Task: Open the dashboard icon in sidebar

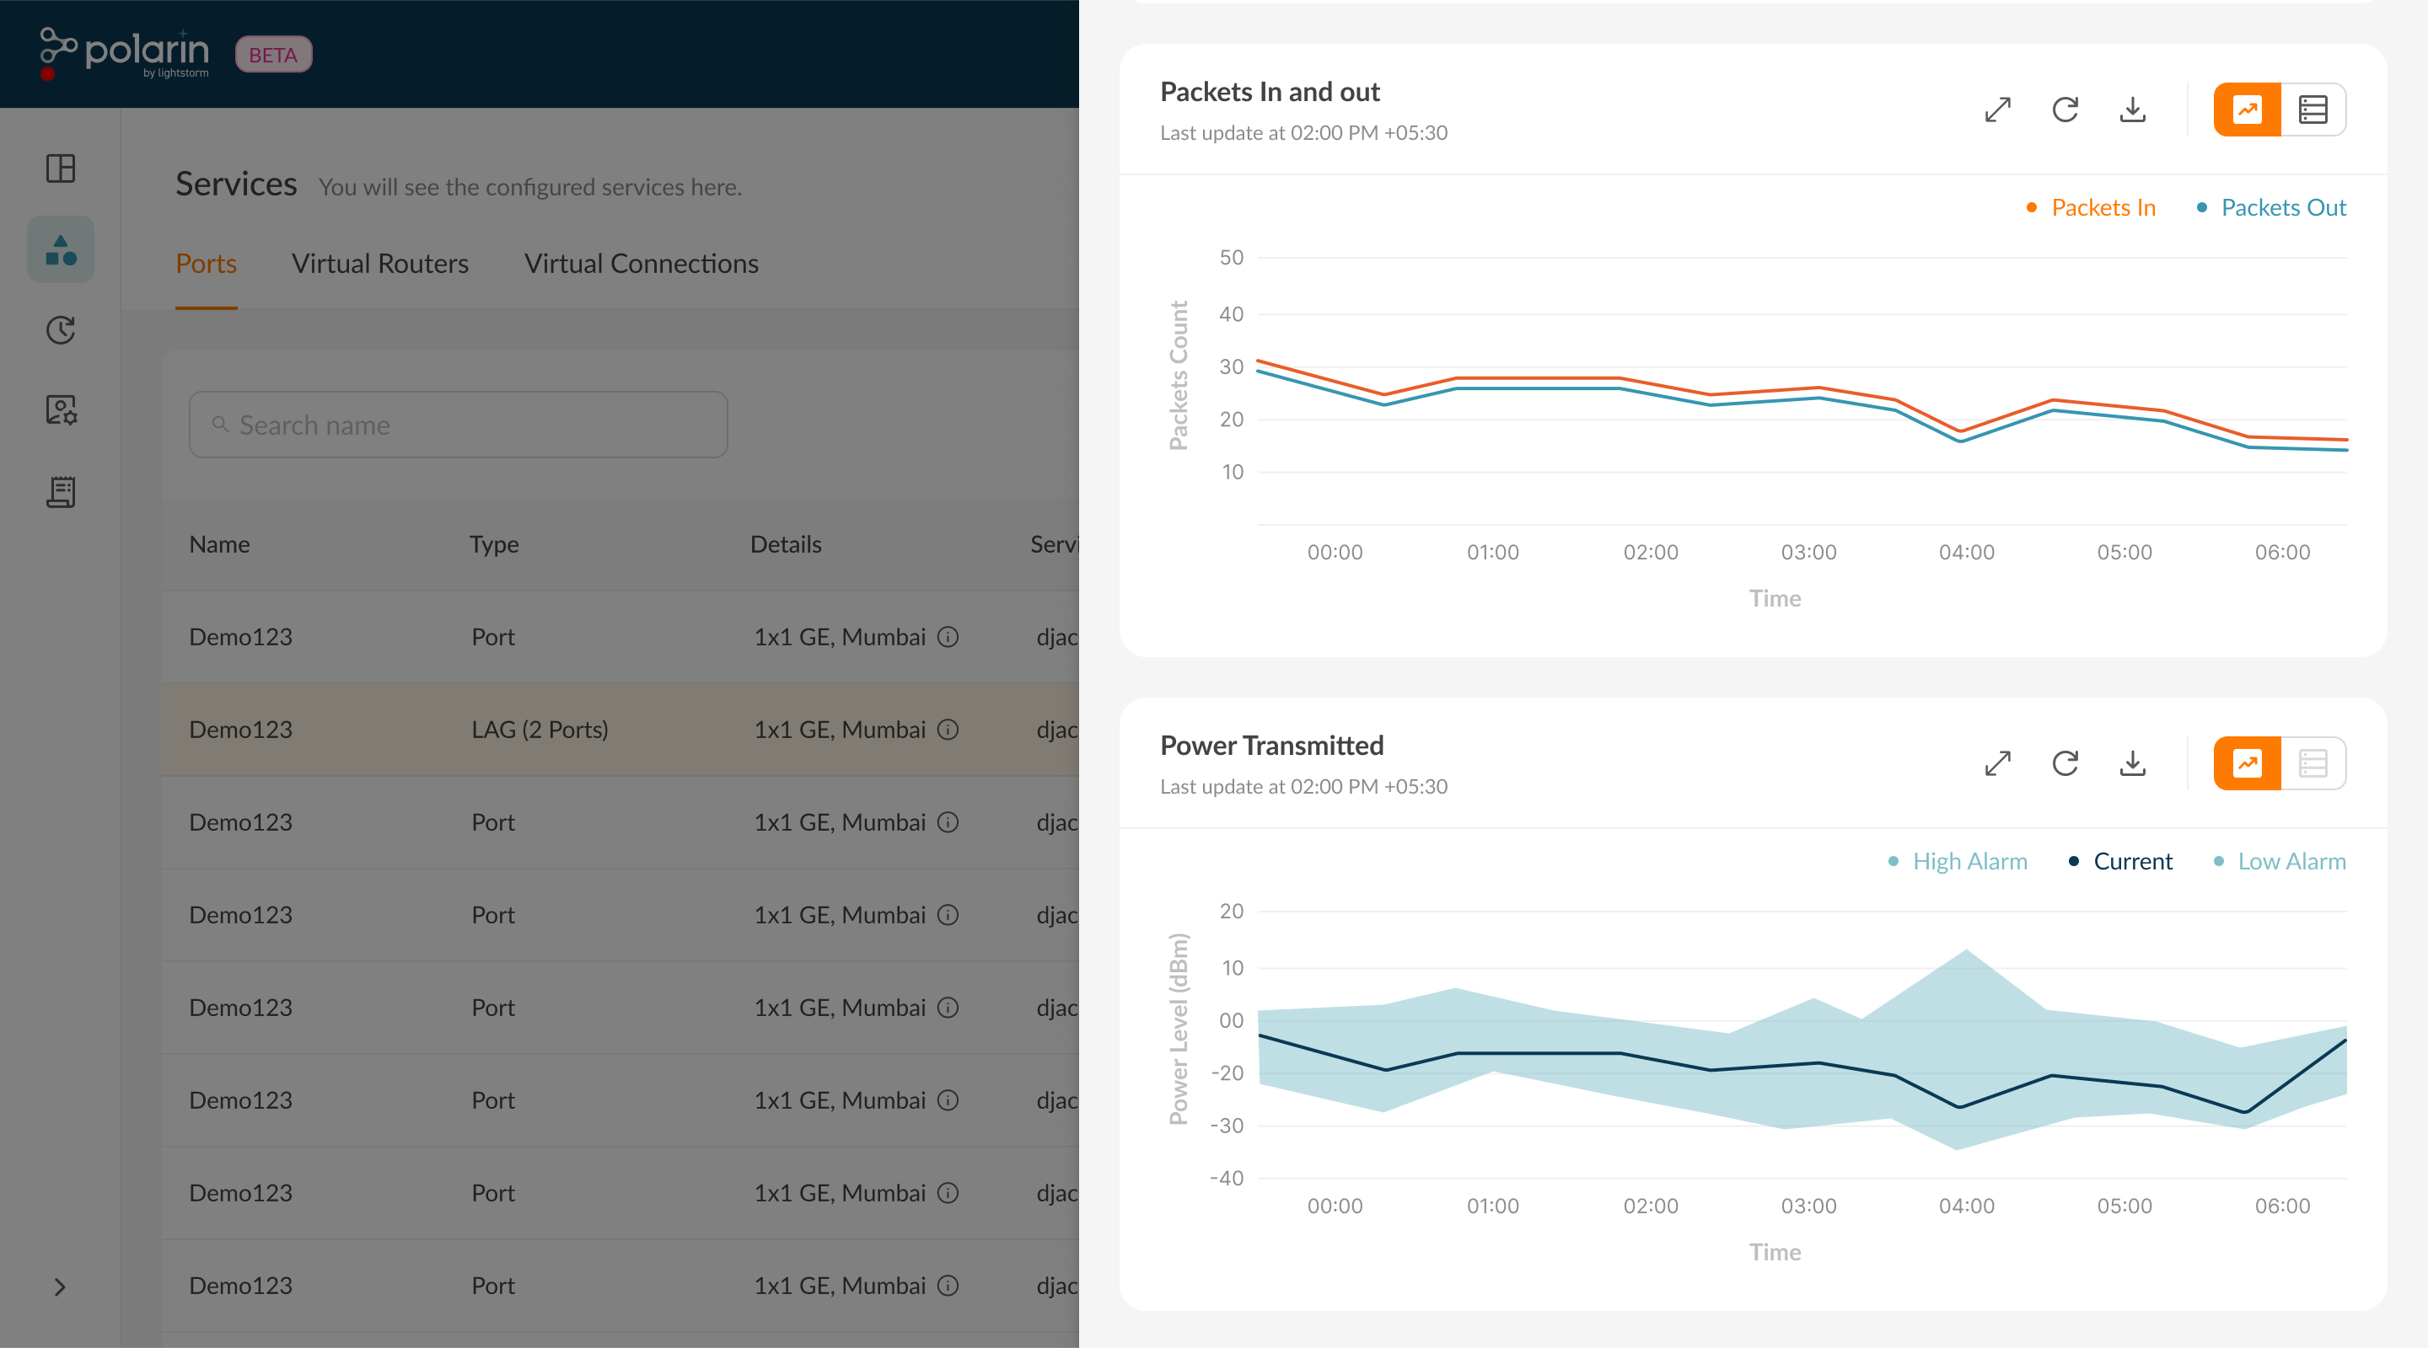Action: [x=61, y=168]
